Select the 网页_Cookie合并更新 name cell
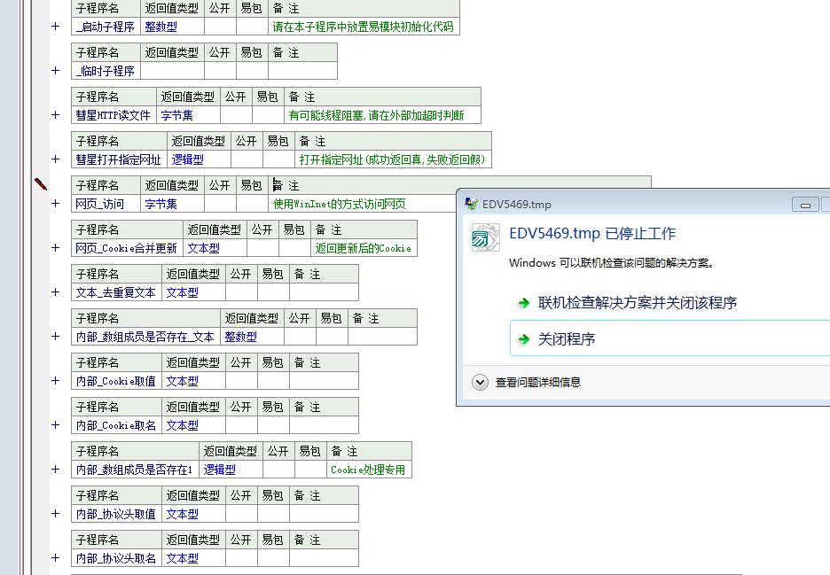The height and width of the screenshot is (575, 830). coord(127,247)
